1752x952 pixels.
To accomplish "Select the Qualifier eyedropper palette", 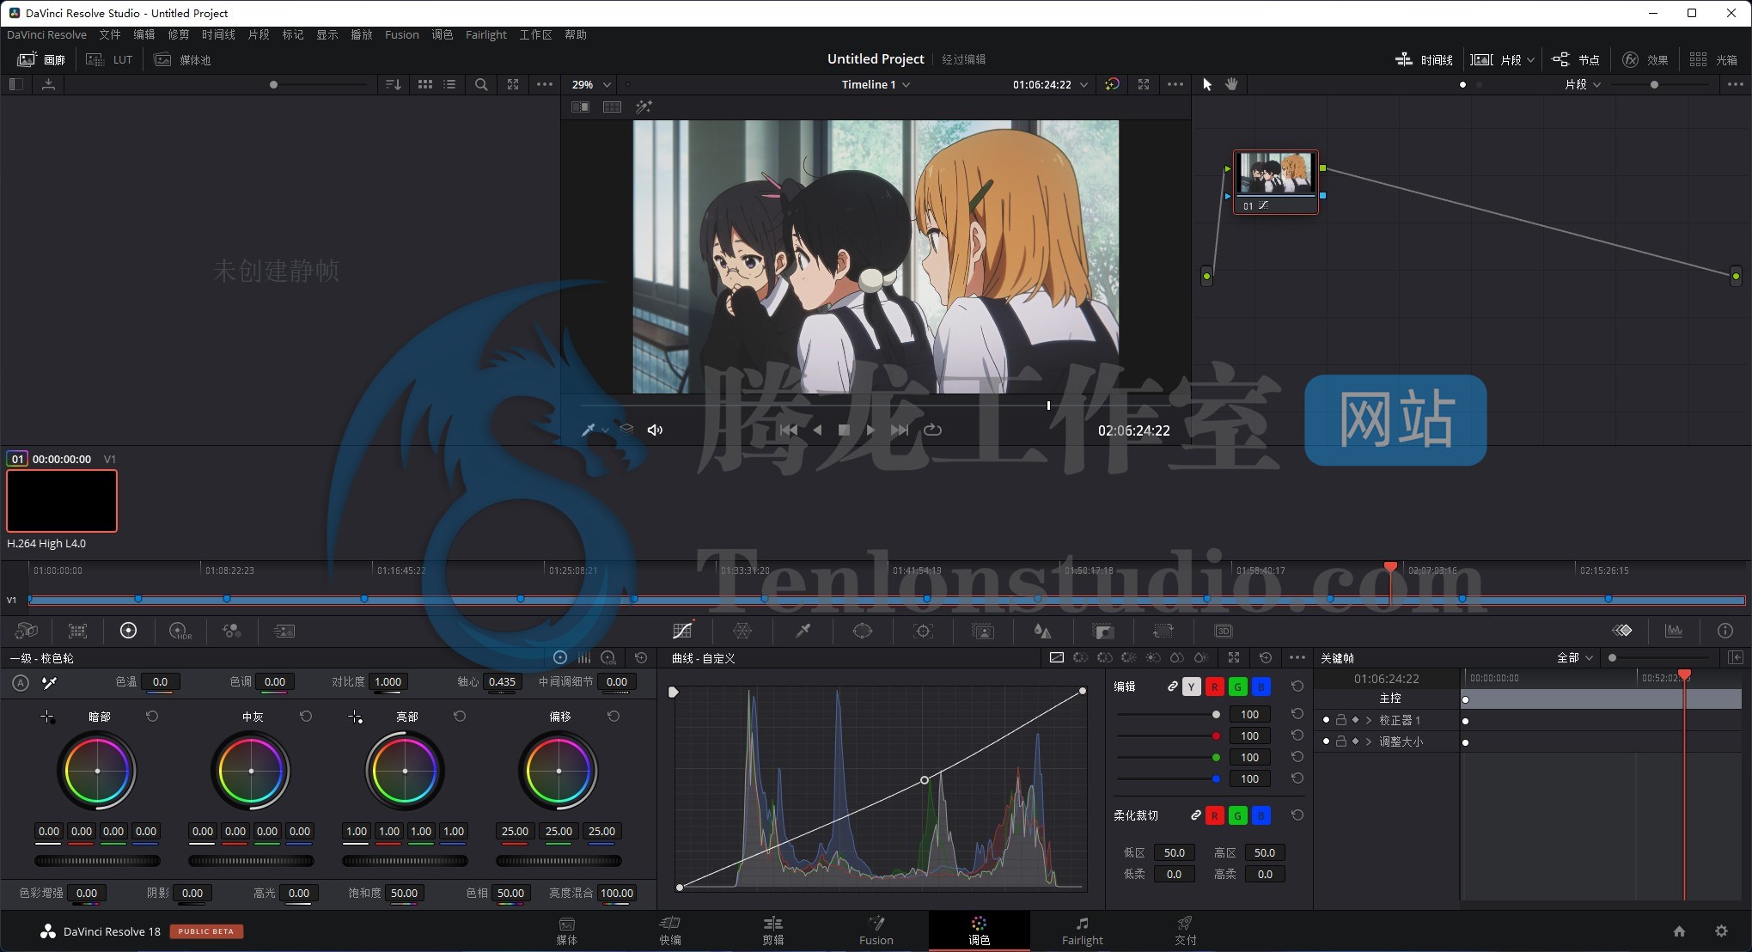I will [x=803, y=631].
